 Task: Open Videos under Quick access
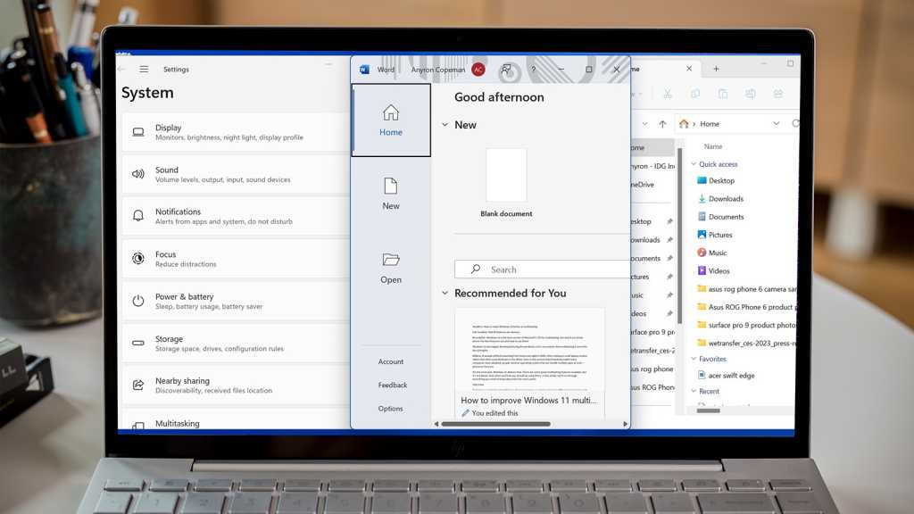pyautogui.click(x=713, y=271)
